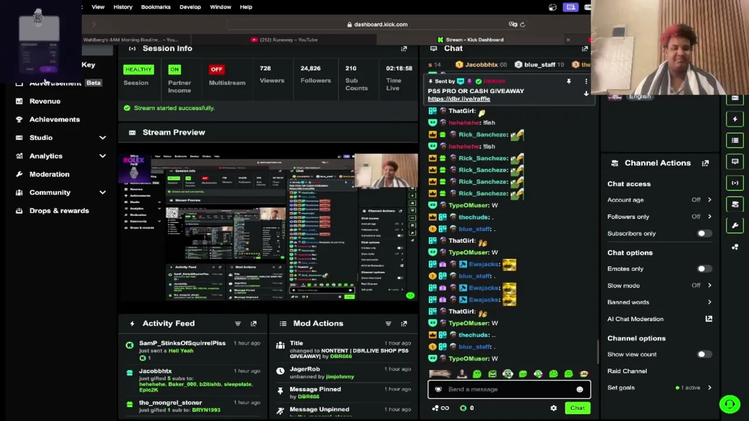Switch to Stream - Kick Dashboard tab

[470, 40]
